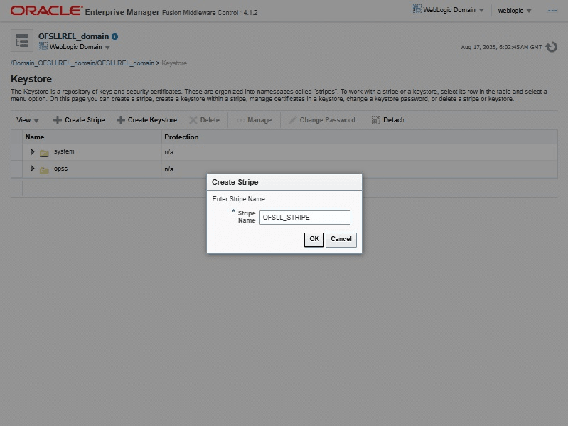Select the opss folder icon
Image resolution: width=568 pixels, height=426 pixels.
point(44,170)
